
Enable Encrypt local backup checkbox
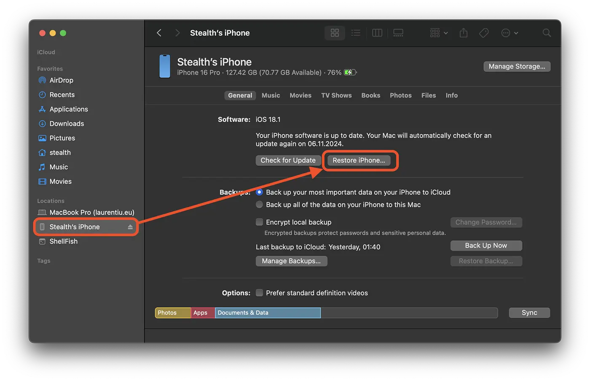(260, 222)
